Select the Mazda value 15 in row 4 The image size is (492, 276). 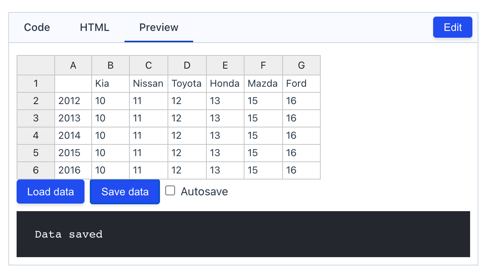coord(263,135)
